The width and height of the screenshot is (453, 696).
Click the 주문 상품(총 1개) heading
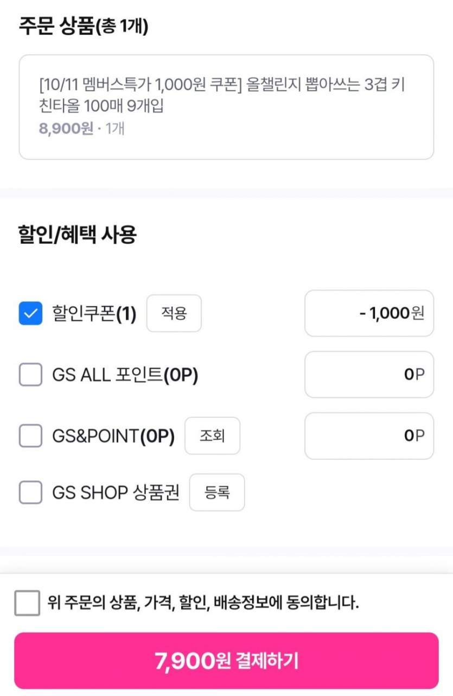84,26
